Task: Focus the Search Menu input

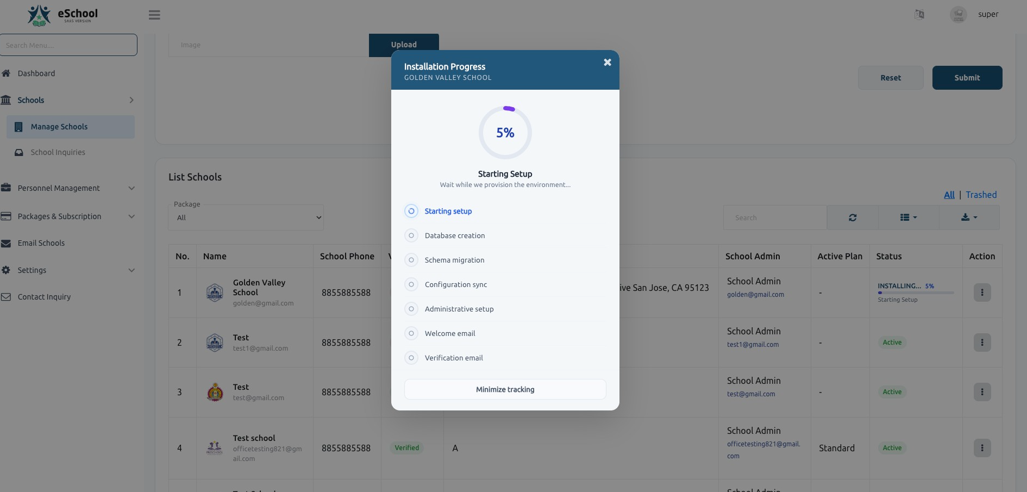Action: click(68, 45)
